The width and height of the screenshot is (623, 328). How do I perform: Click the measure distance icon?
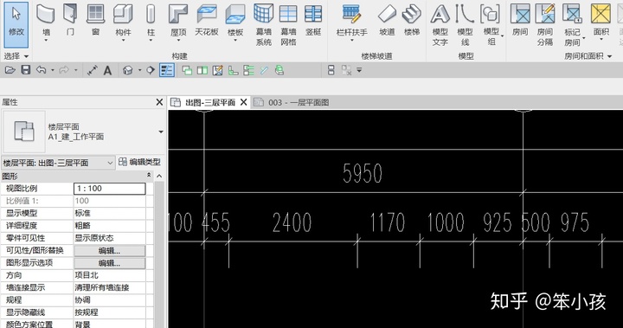93,70
